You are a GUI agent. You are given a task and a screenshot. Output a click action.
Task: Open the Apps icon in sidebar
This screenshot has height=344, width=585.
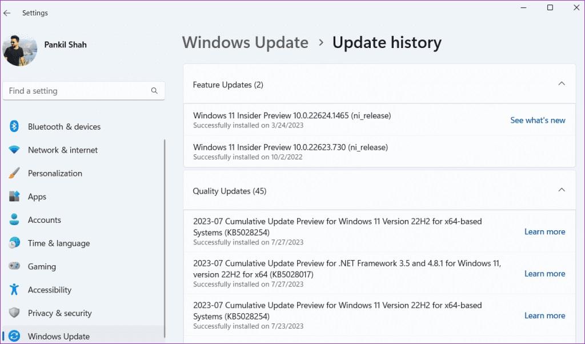click(x=14, y=196)
